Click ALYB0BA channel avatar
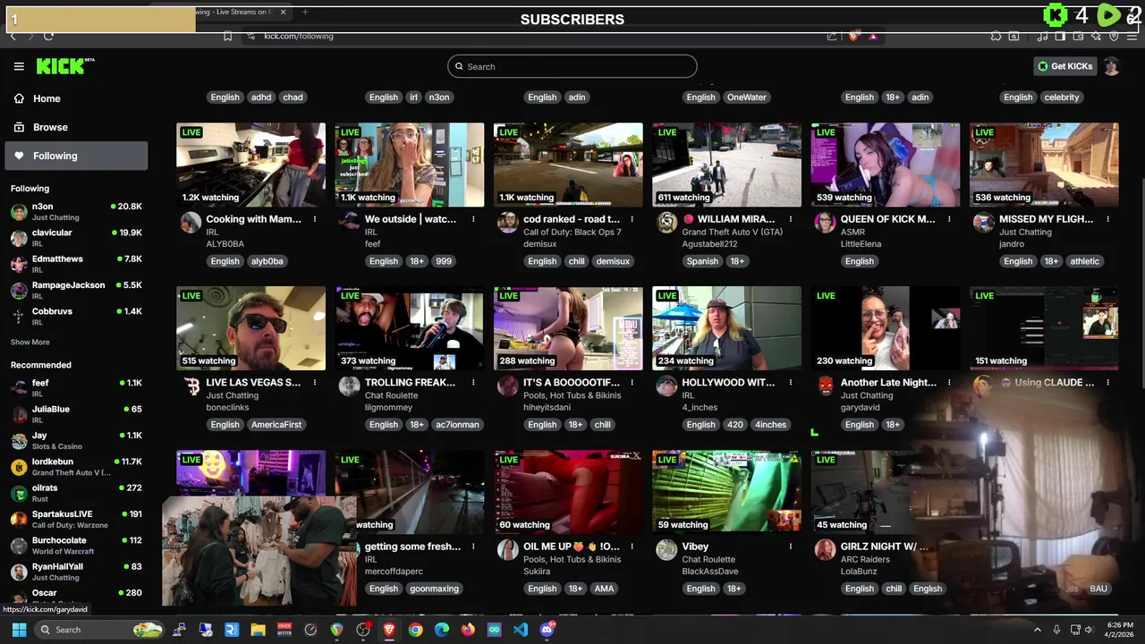The height and width of the screenshot is (644, 1145). pyautogui.click(x=191, y=222)
